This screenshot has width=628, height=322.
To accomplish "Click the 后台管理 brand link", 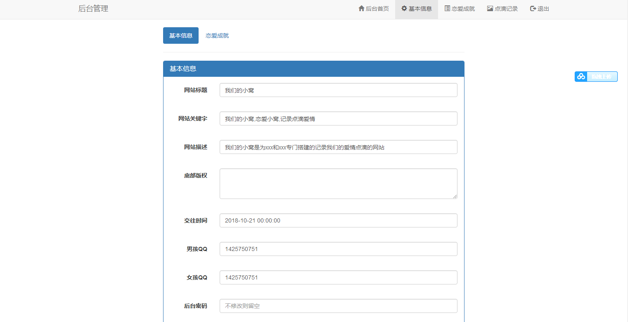I will tap(93, 9).
